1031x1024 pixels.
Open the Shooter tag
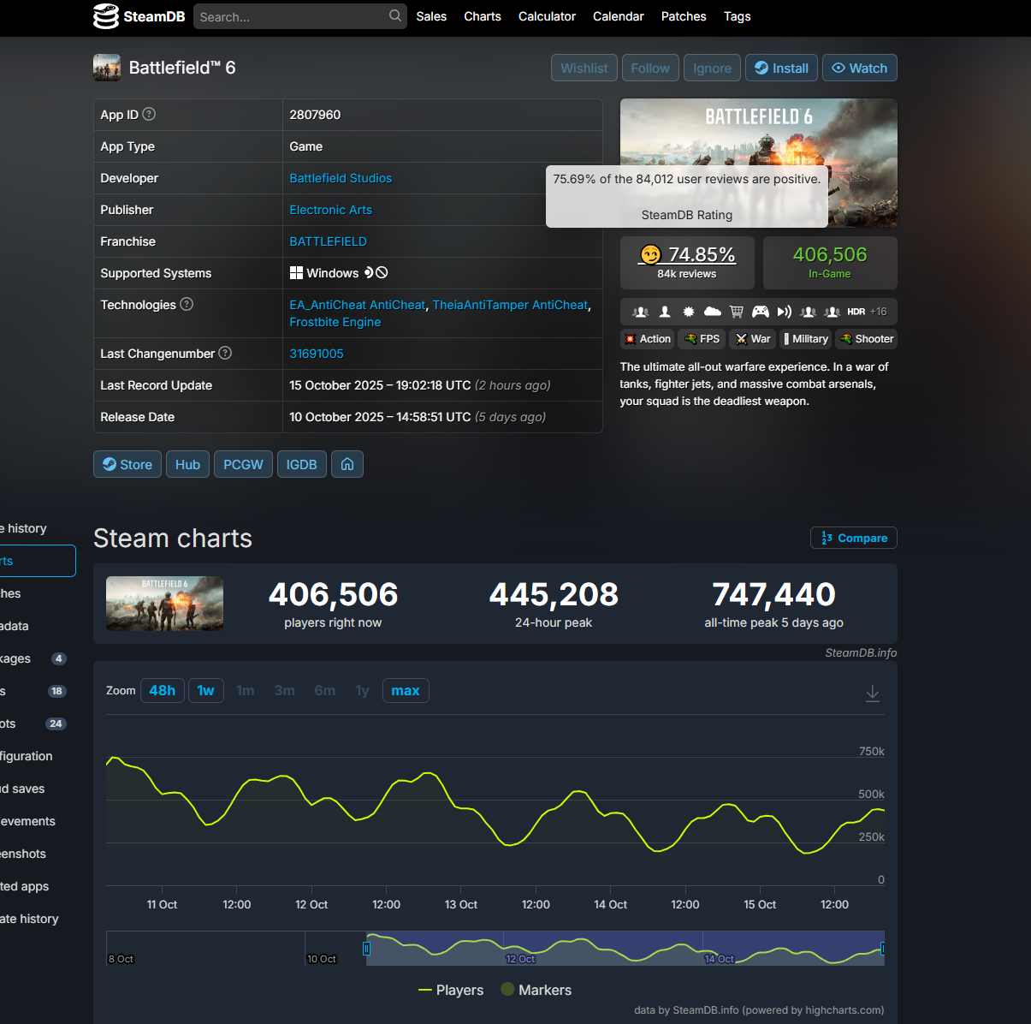(x=866, y=339)
